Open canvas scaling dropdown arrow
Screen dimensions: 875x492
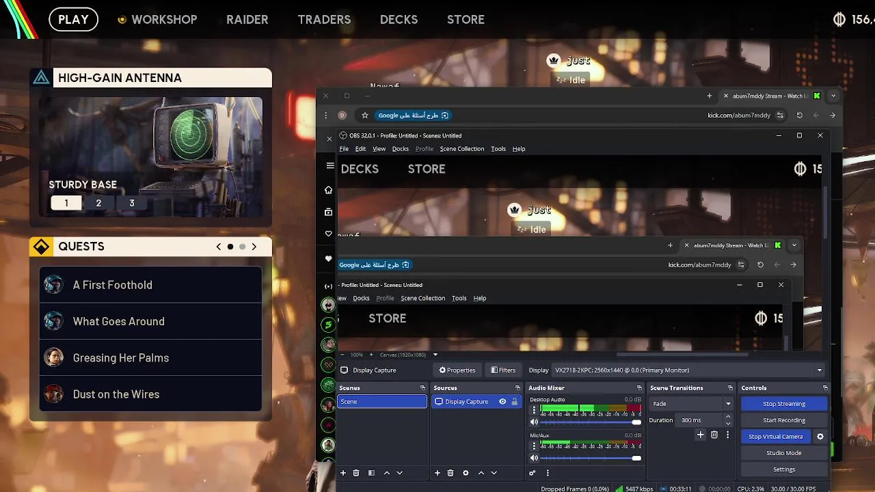(435, 355)
